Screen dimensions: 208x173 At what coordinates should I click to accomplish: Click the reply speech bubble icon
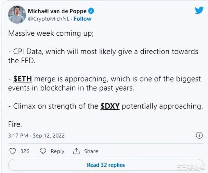[x=43, y=151]
